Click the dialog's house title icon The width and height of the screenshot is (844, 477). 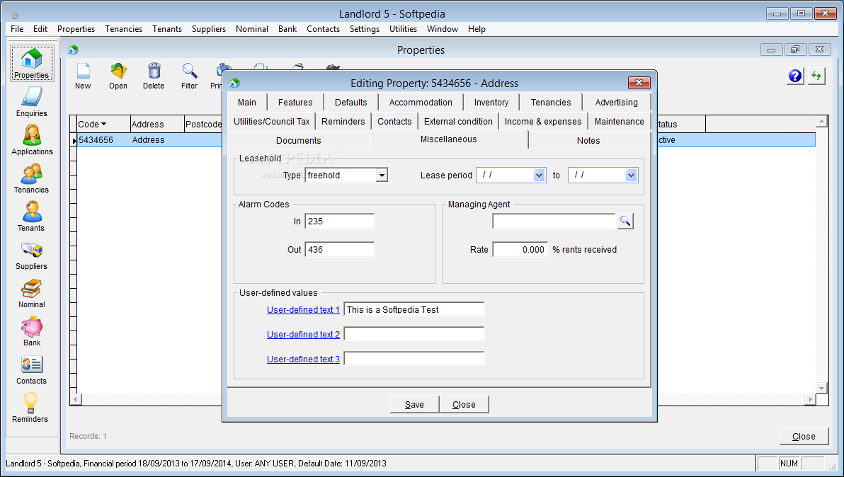click(x=234, y=84)
